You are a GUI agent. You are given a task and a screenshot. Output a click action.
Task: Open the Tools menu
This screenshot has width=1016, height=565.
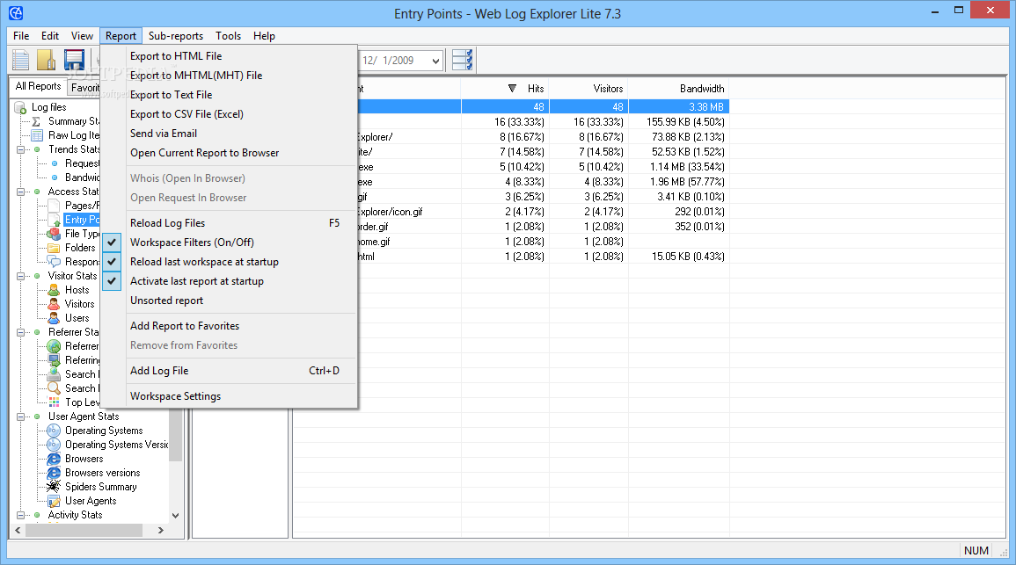point(228,36)
